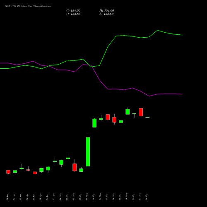Click the open price value O: 153.85

click(73, 14)
